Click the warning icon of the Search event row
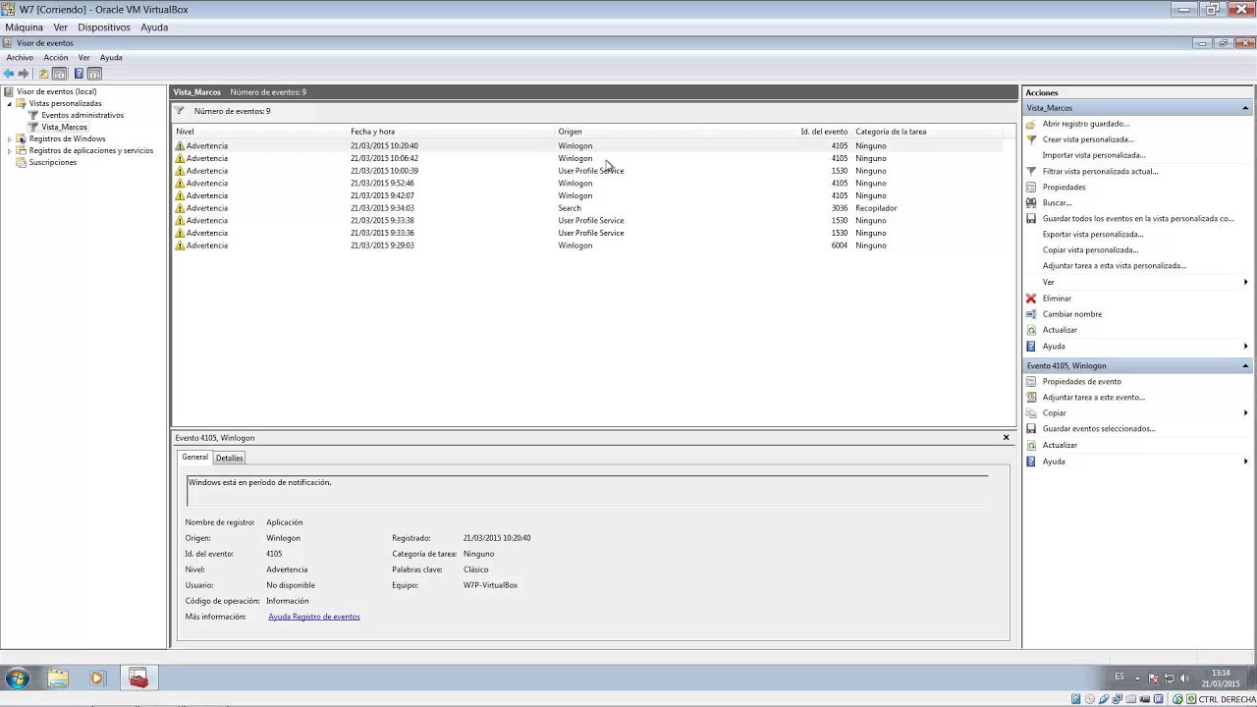The height and width of the screenshot is (707, 1257). coord(180,208)
